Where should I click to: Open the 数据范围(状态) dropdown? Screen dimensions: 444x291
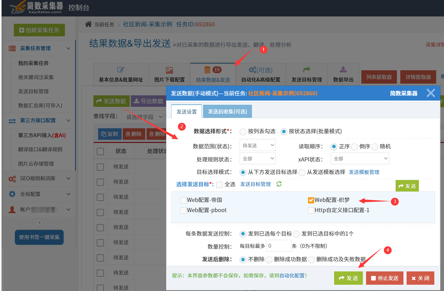coord(258,145)
